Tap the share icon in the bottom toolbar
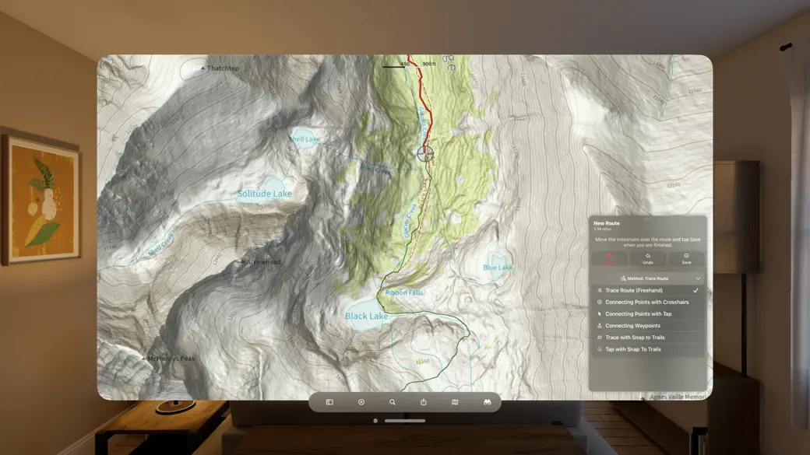Image resolution: width=810 pixels, height=455 pixels. click(424, 402)
